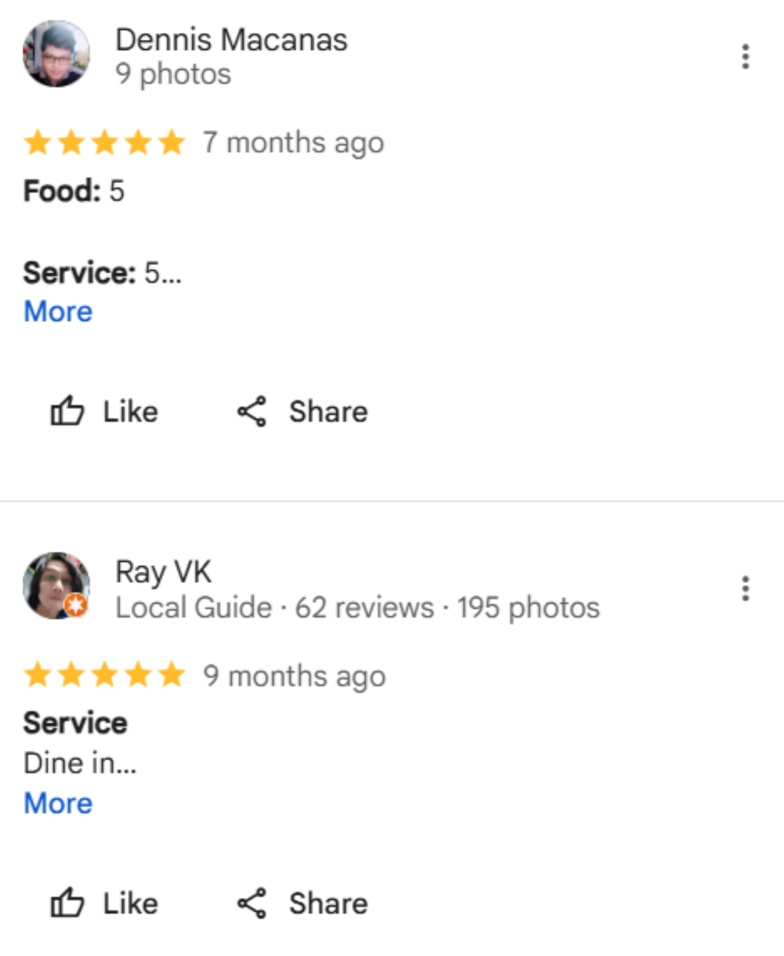Screen dimensions: 784x956
Task: Expand Ray VK's review with More
Action: [x=58, y=803]
